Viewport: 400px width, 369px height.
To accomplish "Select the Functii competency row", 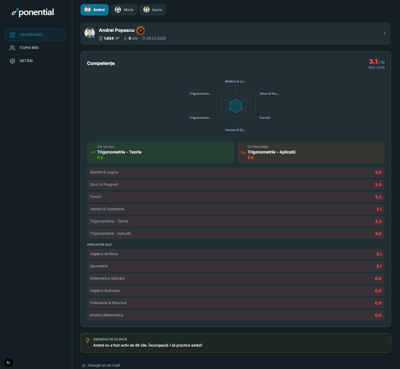I will 236,197.
